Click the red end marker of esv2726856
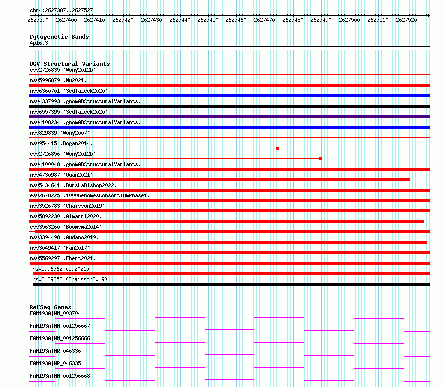The image size is (444, 387). (320, 159)
